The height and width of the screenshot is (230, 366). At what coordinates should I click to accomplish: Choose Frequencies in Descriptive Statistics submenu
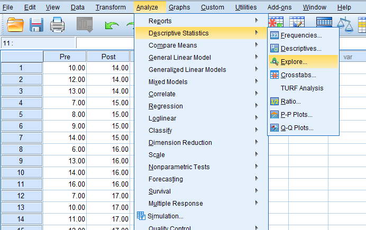coord(301,35)
